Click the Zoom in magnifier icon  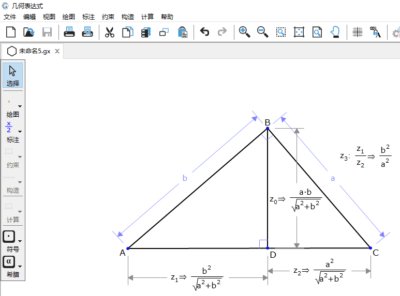(x=244, y=32)
